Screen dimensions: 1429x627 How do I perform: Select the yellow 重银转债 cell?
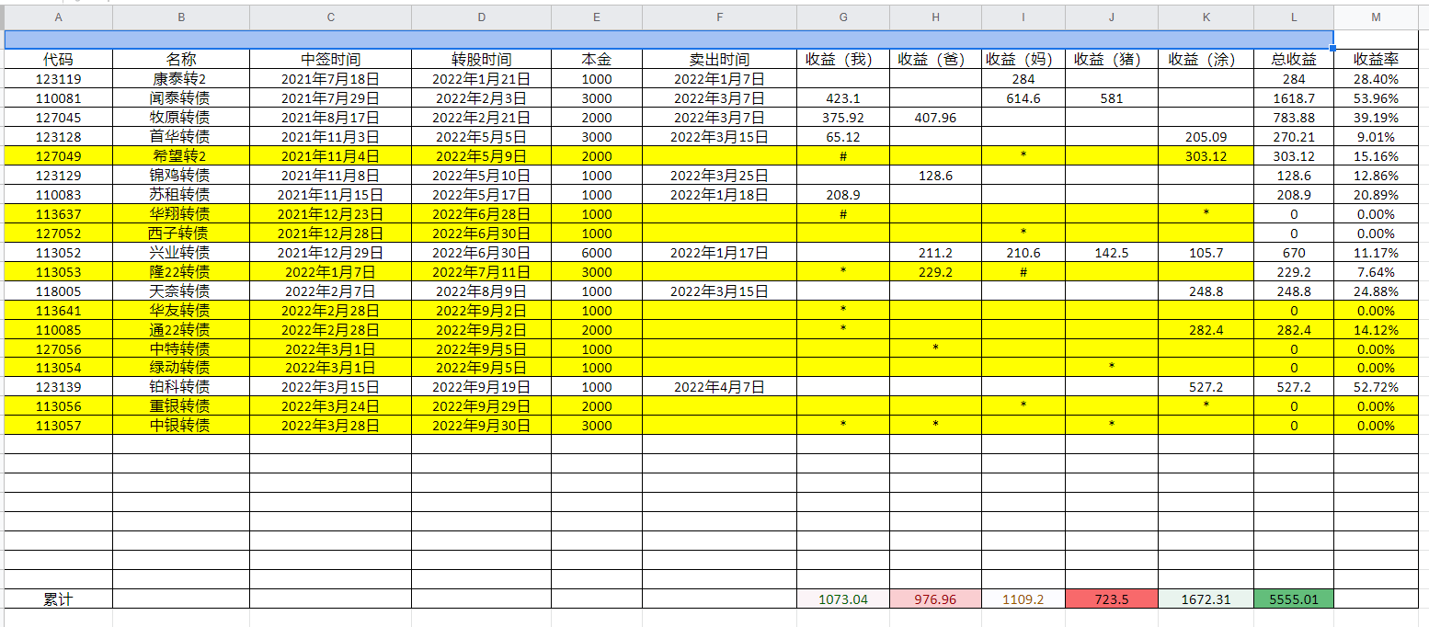[x=181, y=406]
